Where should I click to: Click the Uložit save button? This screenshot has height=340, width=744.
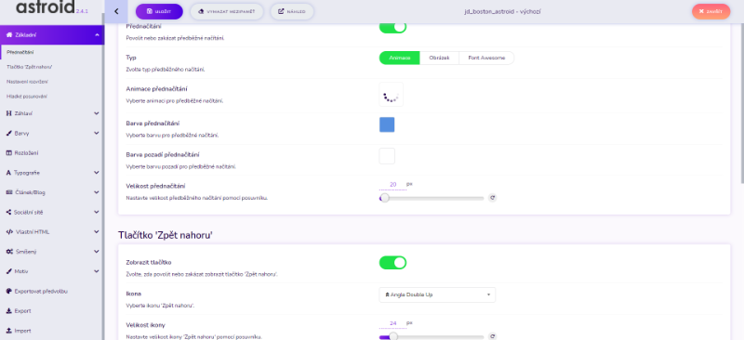[159, 11]
